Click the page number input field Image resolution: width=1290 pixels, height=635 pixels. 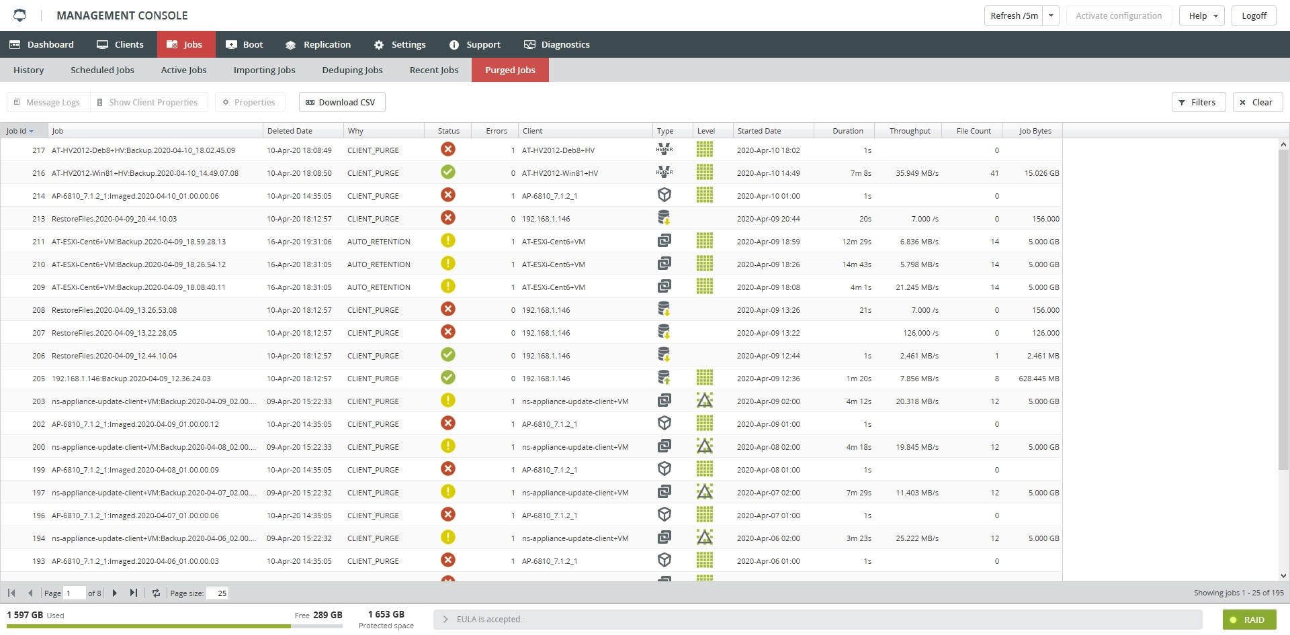click(x=75, y=593)
